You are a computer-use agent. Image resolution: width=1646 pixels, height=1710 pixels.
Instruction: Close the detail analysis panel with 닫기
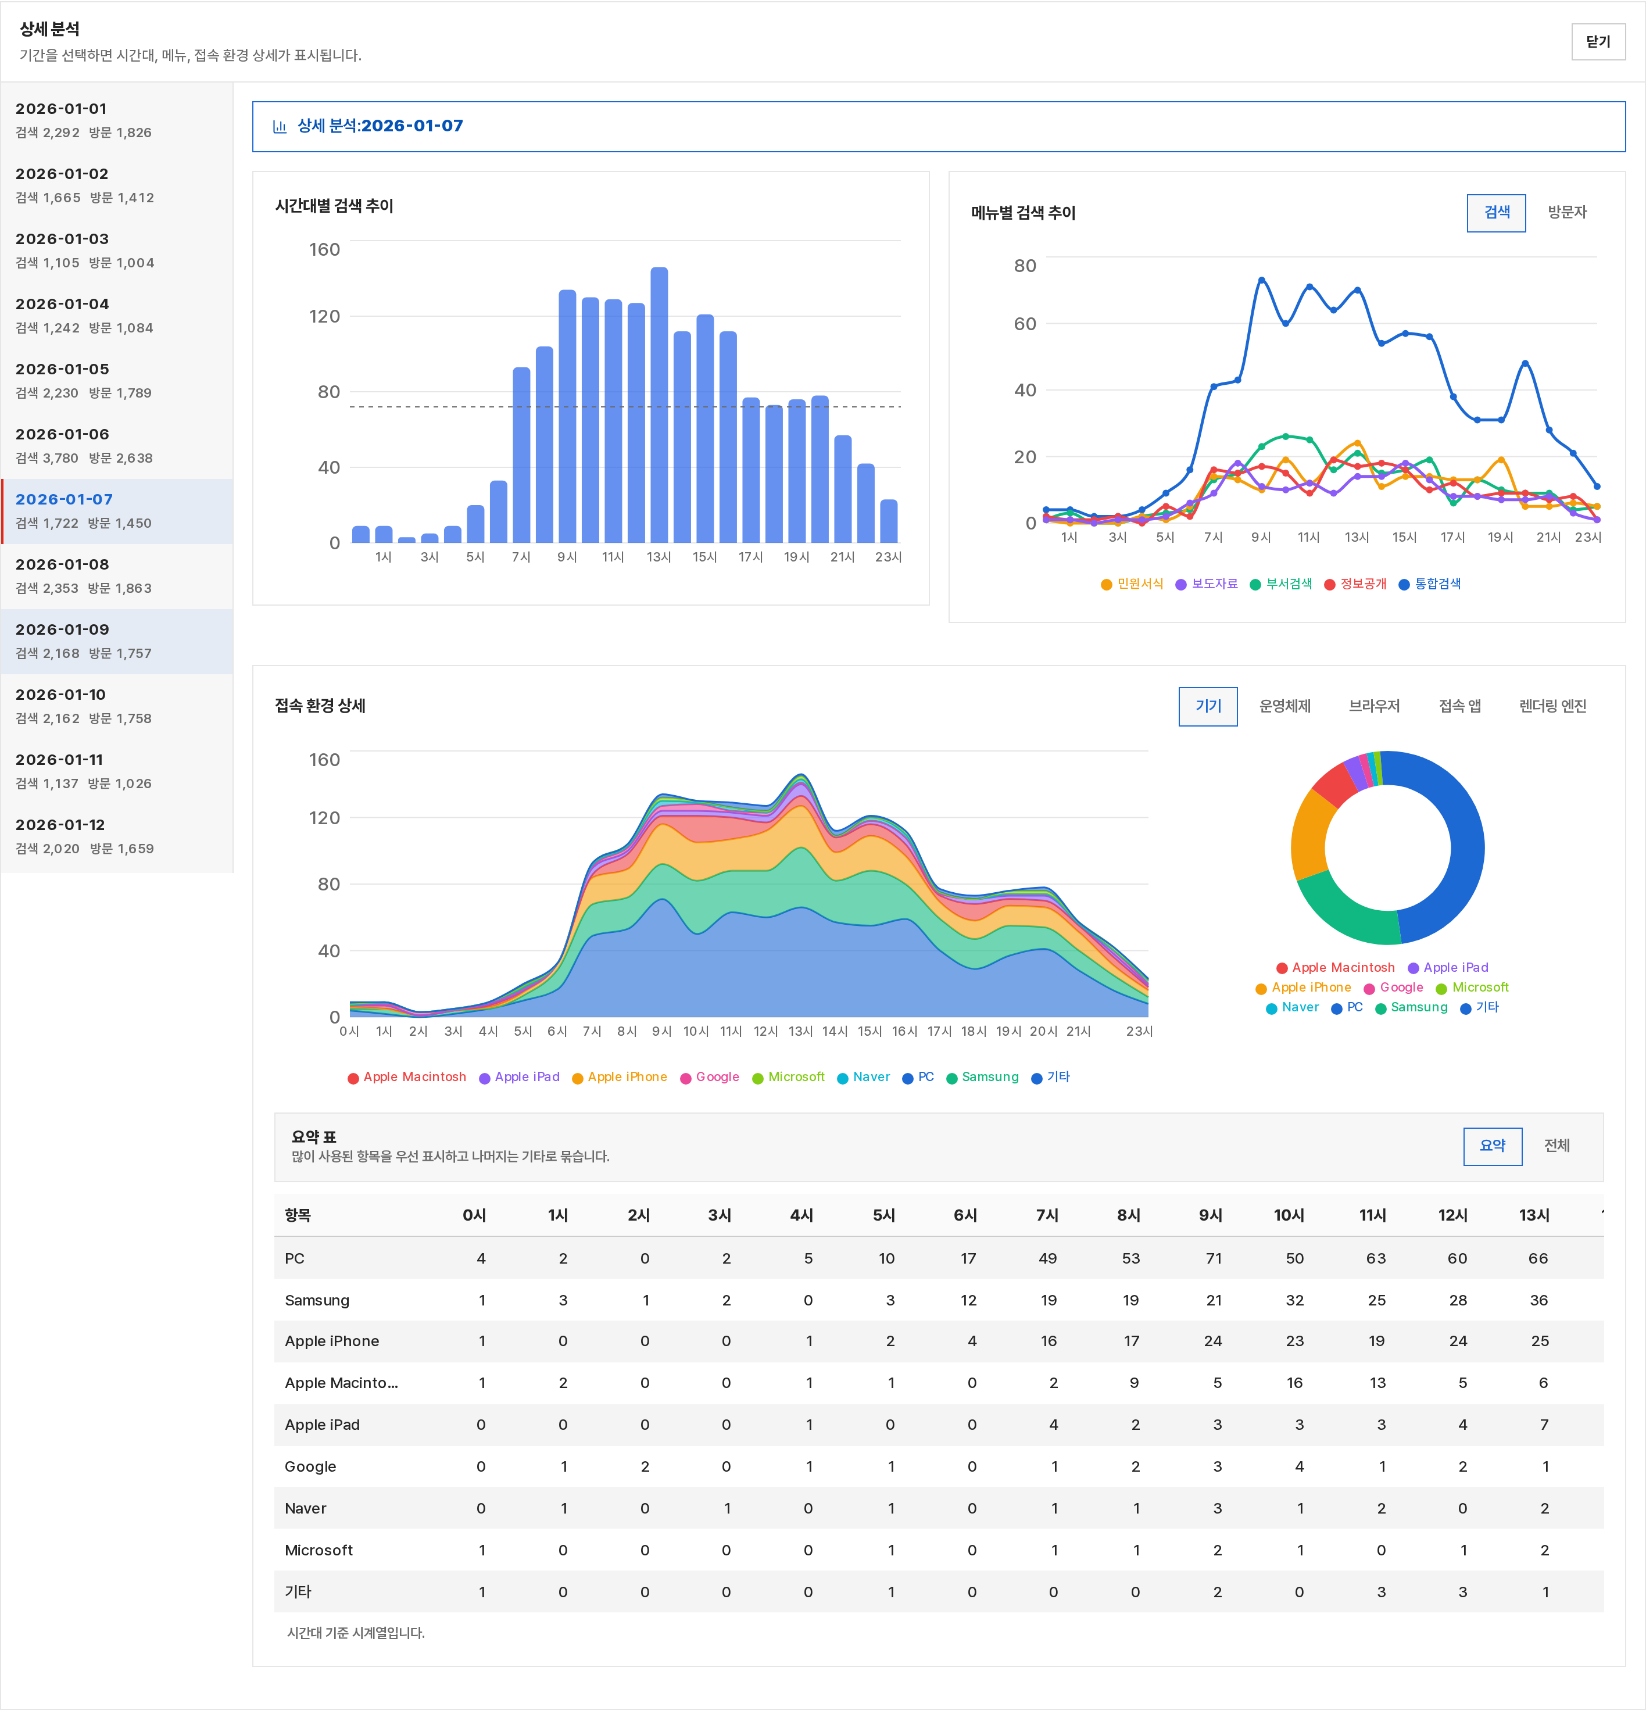click(x=1597, y=42)
